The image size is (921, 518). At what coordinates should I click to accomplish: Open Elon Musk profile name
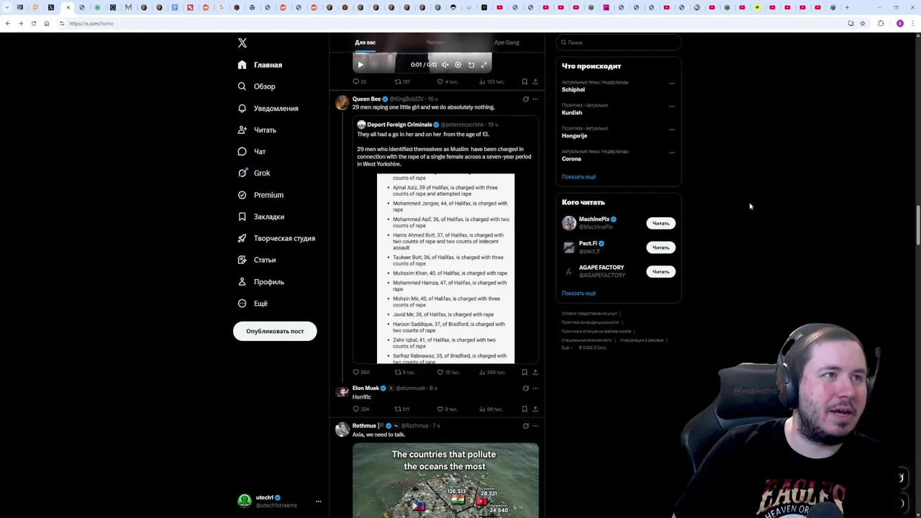click(x=366, y=388)
